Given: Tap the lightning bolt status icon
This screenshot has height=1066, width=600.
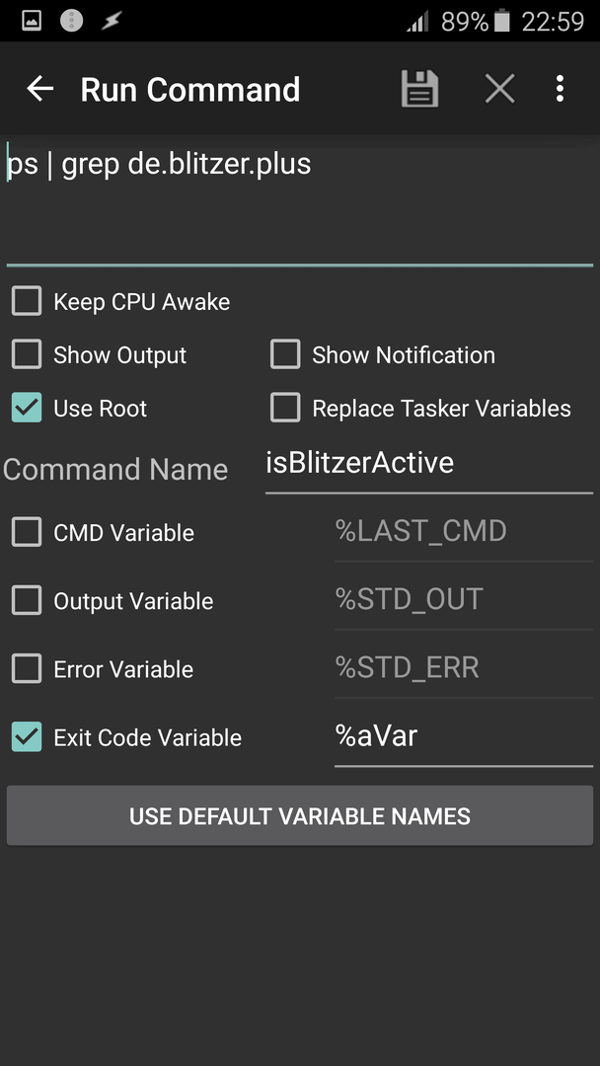Looking at the screenshot, I should point(112,21).
